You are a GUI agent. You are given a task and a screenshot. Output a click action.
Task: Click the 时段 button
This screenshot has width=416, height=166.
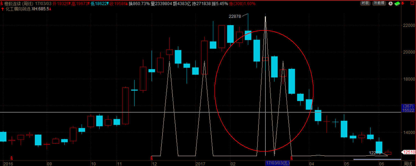365,3
